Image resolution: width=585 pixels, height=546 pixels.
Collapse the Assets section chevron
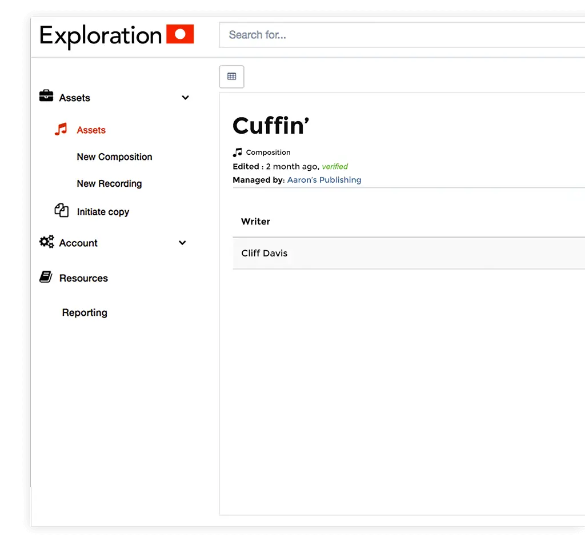185,98
